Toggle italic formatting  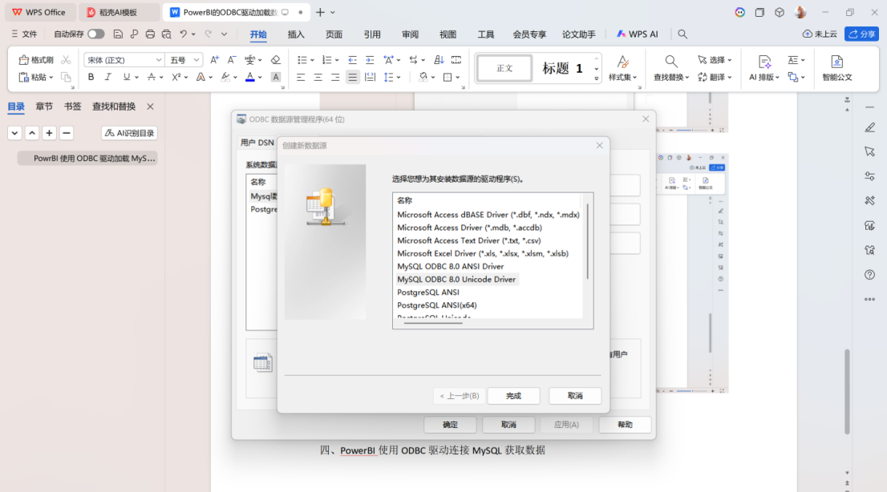[x=107, y=77]
